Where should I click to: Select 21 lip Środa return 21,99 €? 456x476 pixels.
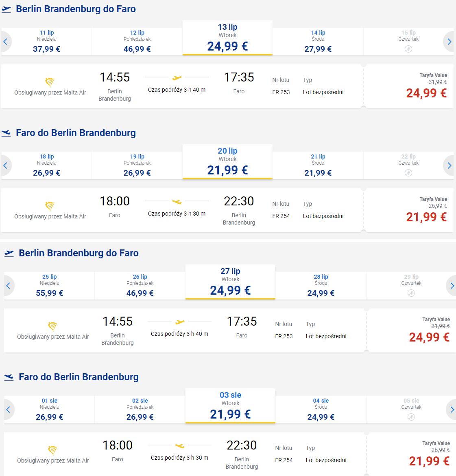point(318,165)
